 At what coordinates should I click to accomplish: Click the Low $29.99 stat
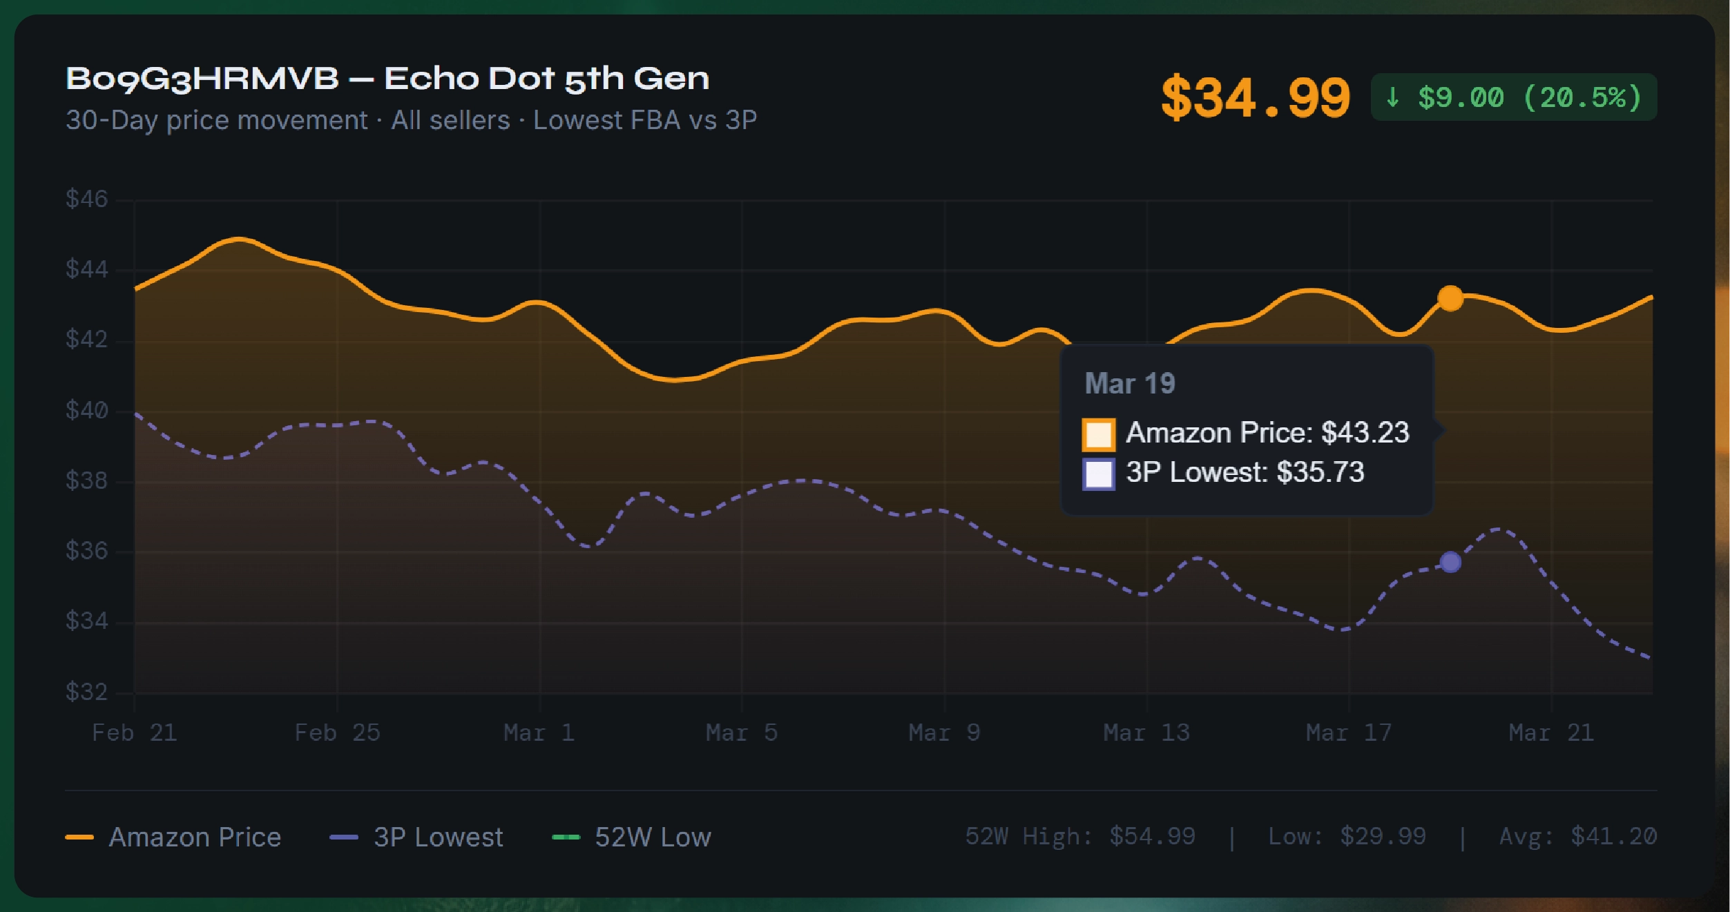(1347, 837)
